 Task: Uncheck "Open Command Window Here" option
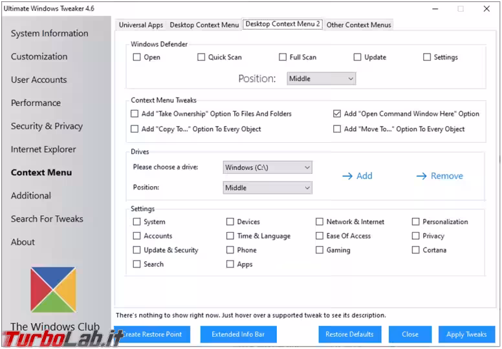[x=337, y=114]
